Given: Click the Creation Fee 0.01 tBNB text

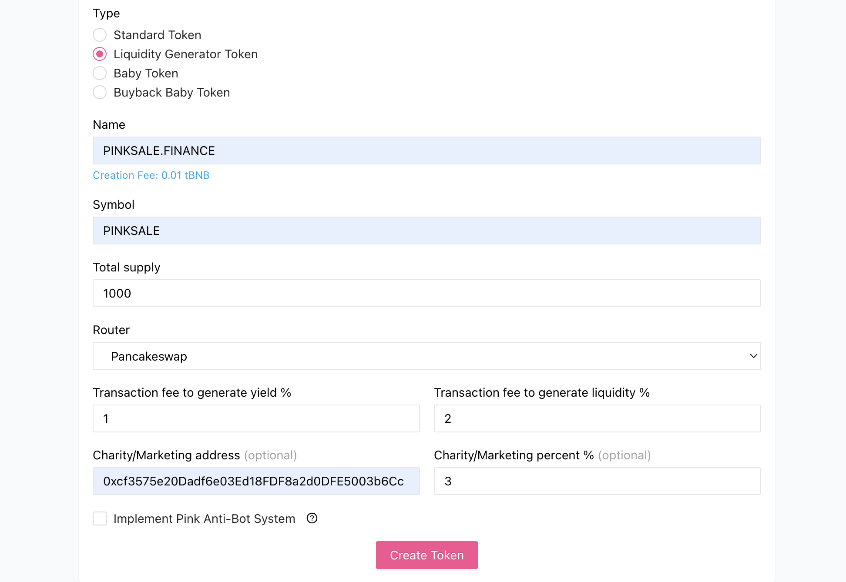Looking at the screenshot, I should [151, 175].
